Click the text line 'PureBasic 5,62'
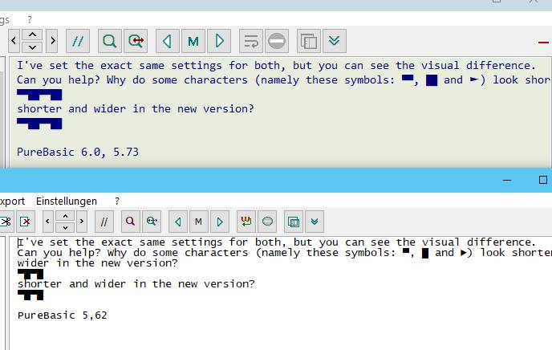 (63, 315)
